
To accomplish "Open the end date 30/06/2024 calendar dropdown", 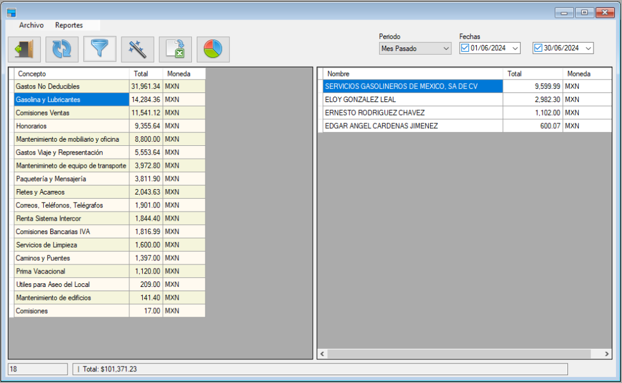I will pyautogui.click(x=588, y=49).
